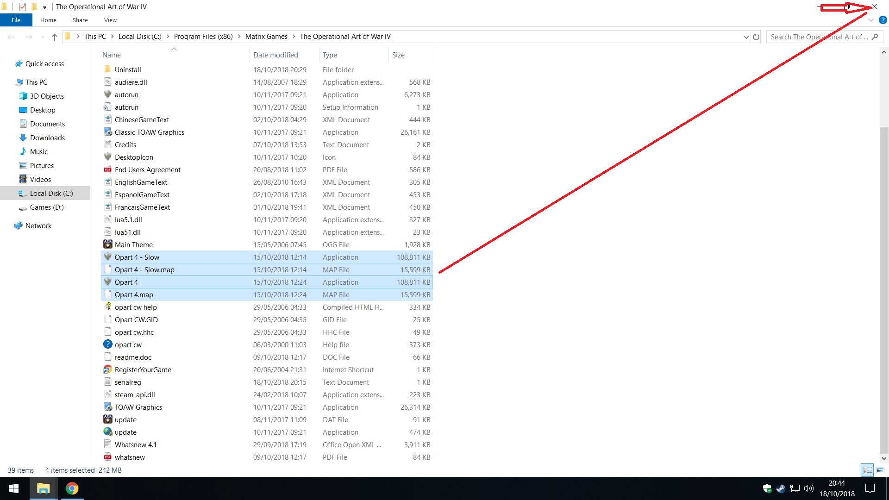Click the Refresh icon beside address bar
This screenshot has height=500, width=889.
pos(756,37)
